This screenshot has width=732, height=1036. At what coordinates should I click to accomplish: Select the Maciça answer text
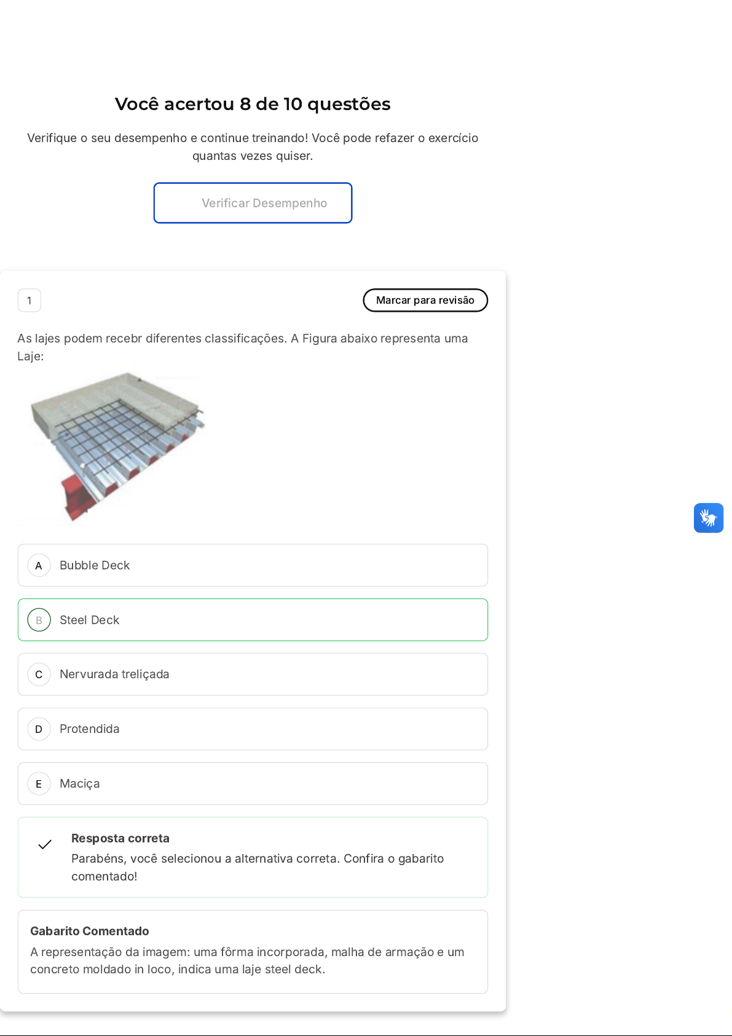[80, 784]
